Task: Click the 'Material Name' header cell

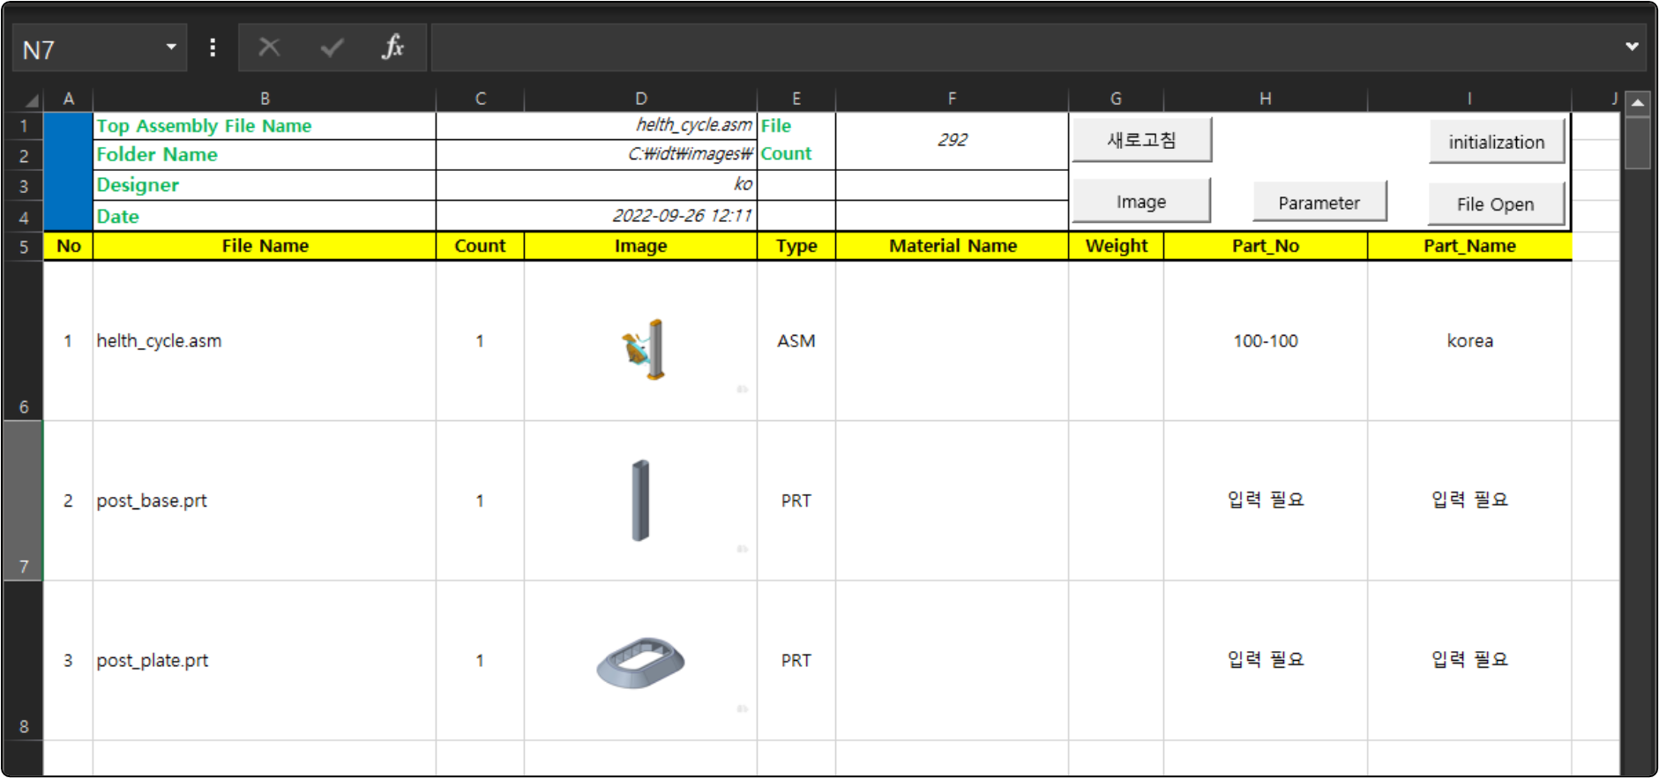Action: [952, 246]
